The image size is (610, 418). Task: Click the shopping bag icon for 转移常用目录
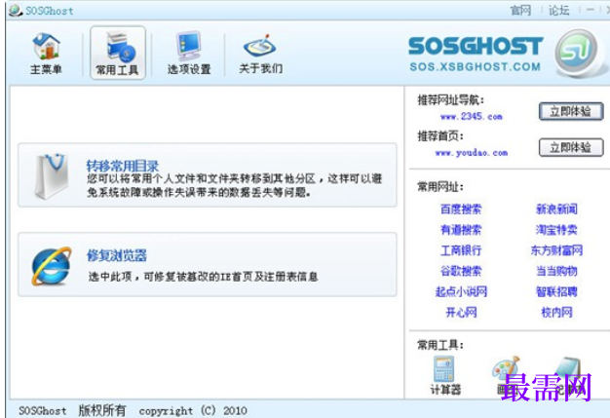[52, 175]
